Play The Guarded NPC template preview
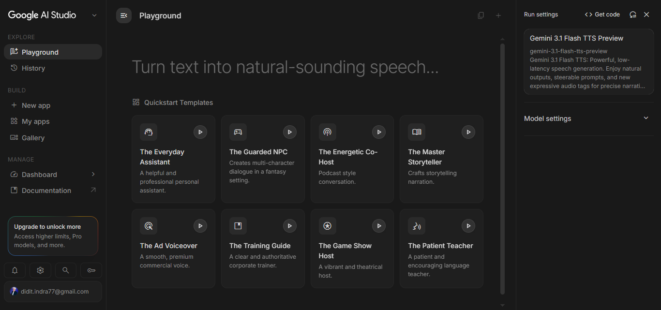This screenshot has width=661, height=310. point(289,132)
